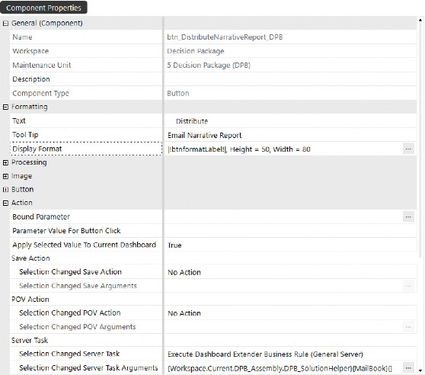
Task: Open Selection Changed Save Arguments ellipsis button
Action: (x=408, y=286)
